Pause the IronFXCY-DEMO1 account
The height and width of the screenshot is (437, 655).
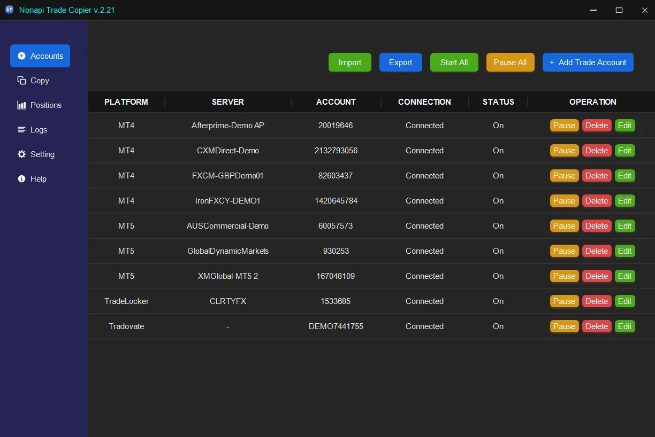click(564, 201)
